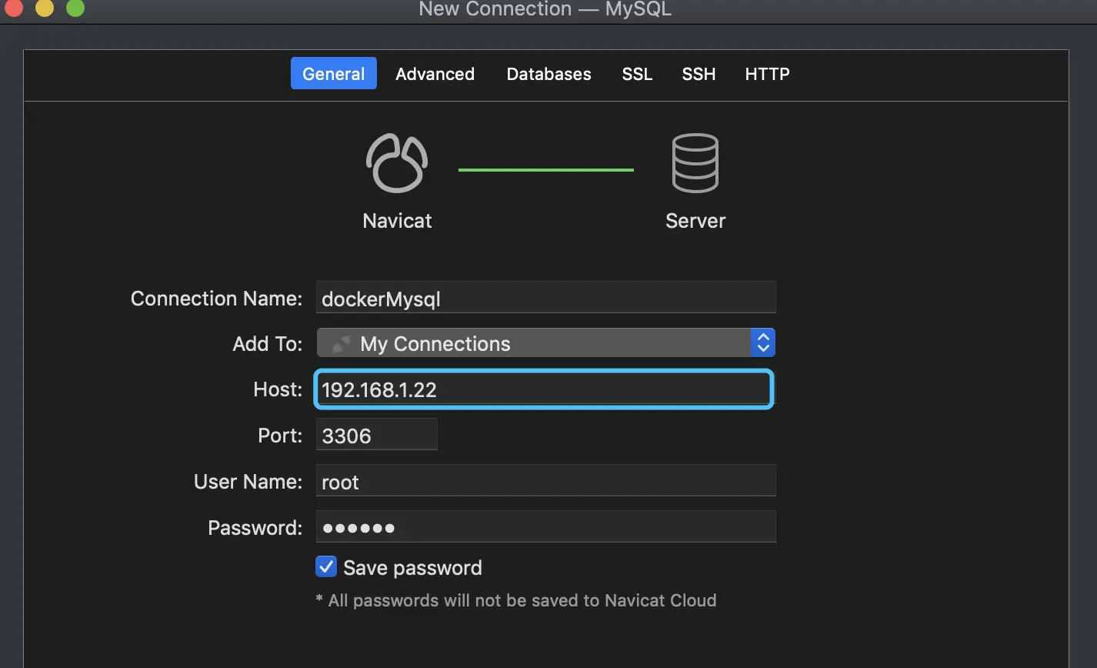The height and width of the screenshot is (668, 1097).
Task: Minimize the New Connection window
Action: (x=45, y=8)
